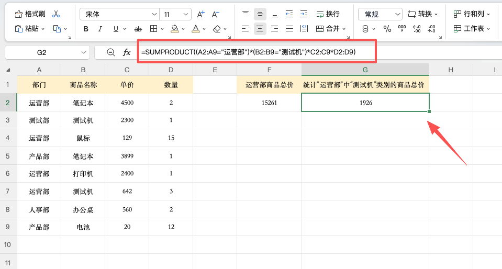Screen dimensions: 502x269
Task: Click the increase indent icon
Action: [304, 14]
